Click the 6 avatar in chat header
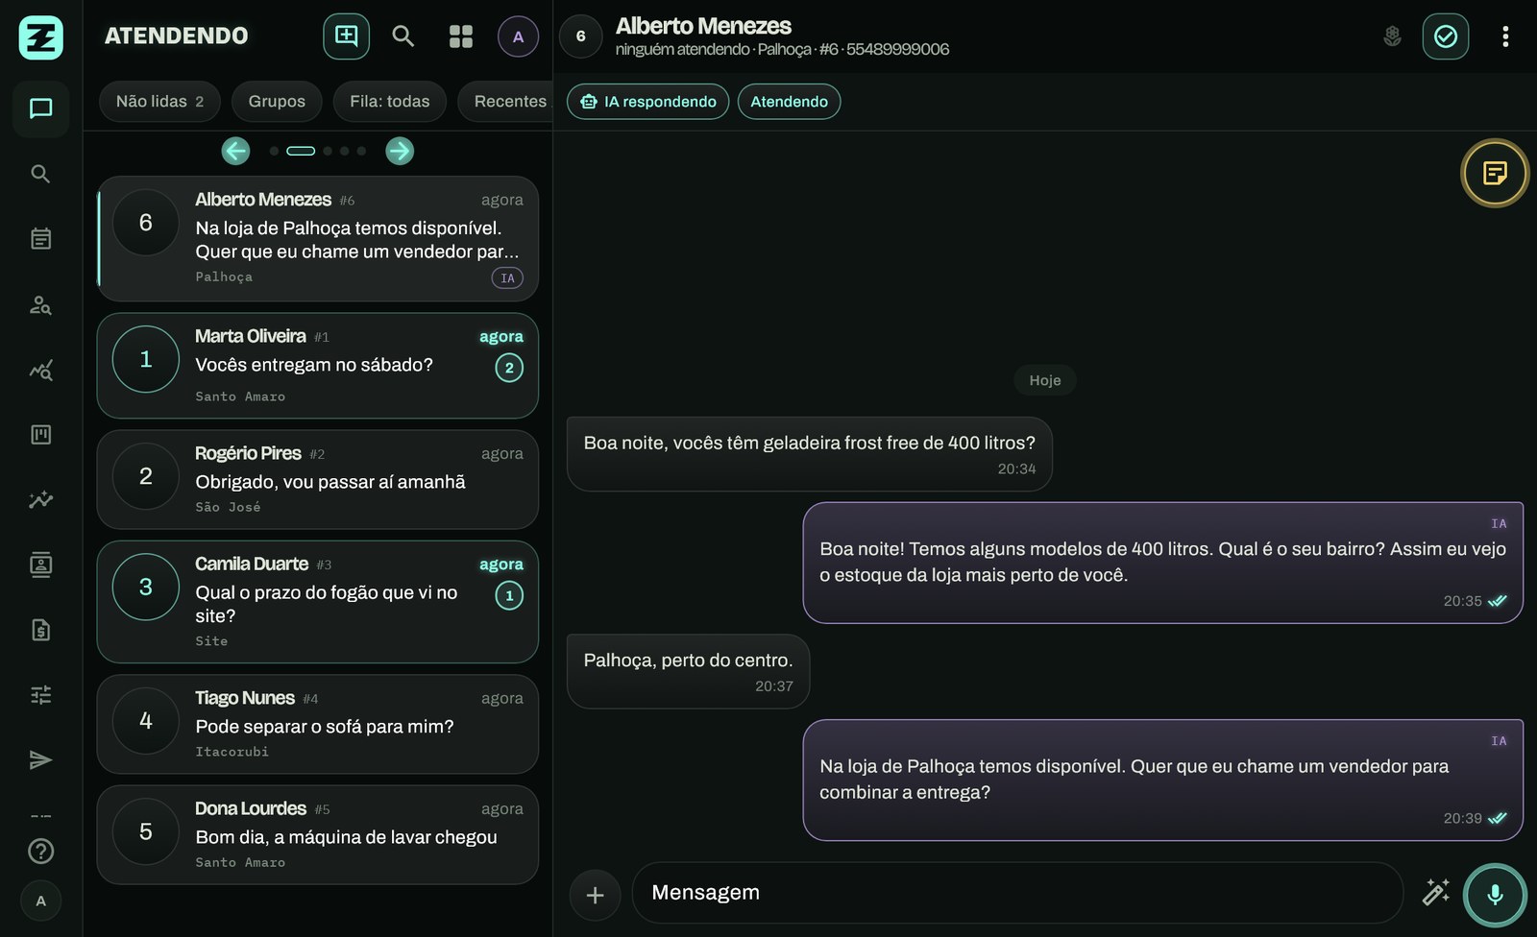The height and width of the screenshot is (937, 1537). coord(580,36)
